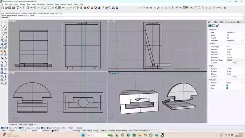Click the Paste clipboard icon
This screenshot has width=245, height=138.
click(28, 8)
